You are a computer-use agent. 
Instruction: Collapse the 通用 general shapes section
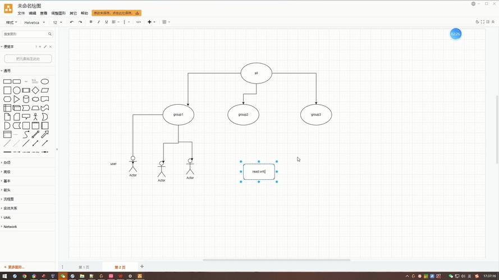coord(6,71)
